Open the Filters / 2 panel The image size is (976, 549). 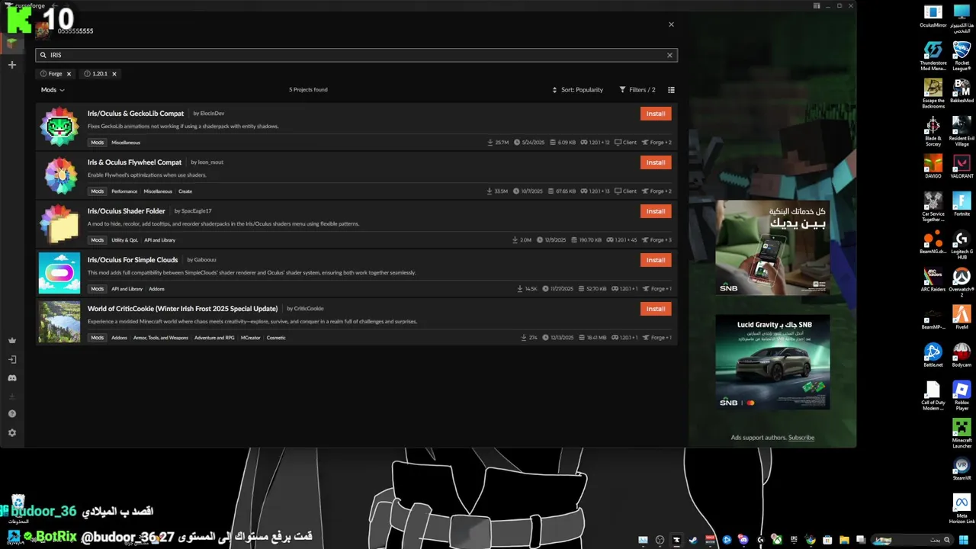(637, 90)
